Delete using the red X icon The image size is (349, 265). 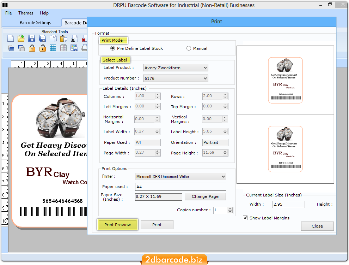click(84, 40)
